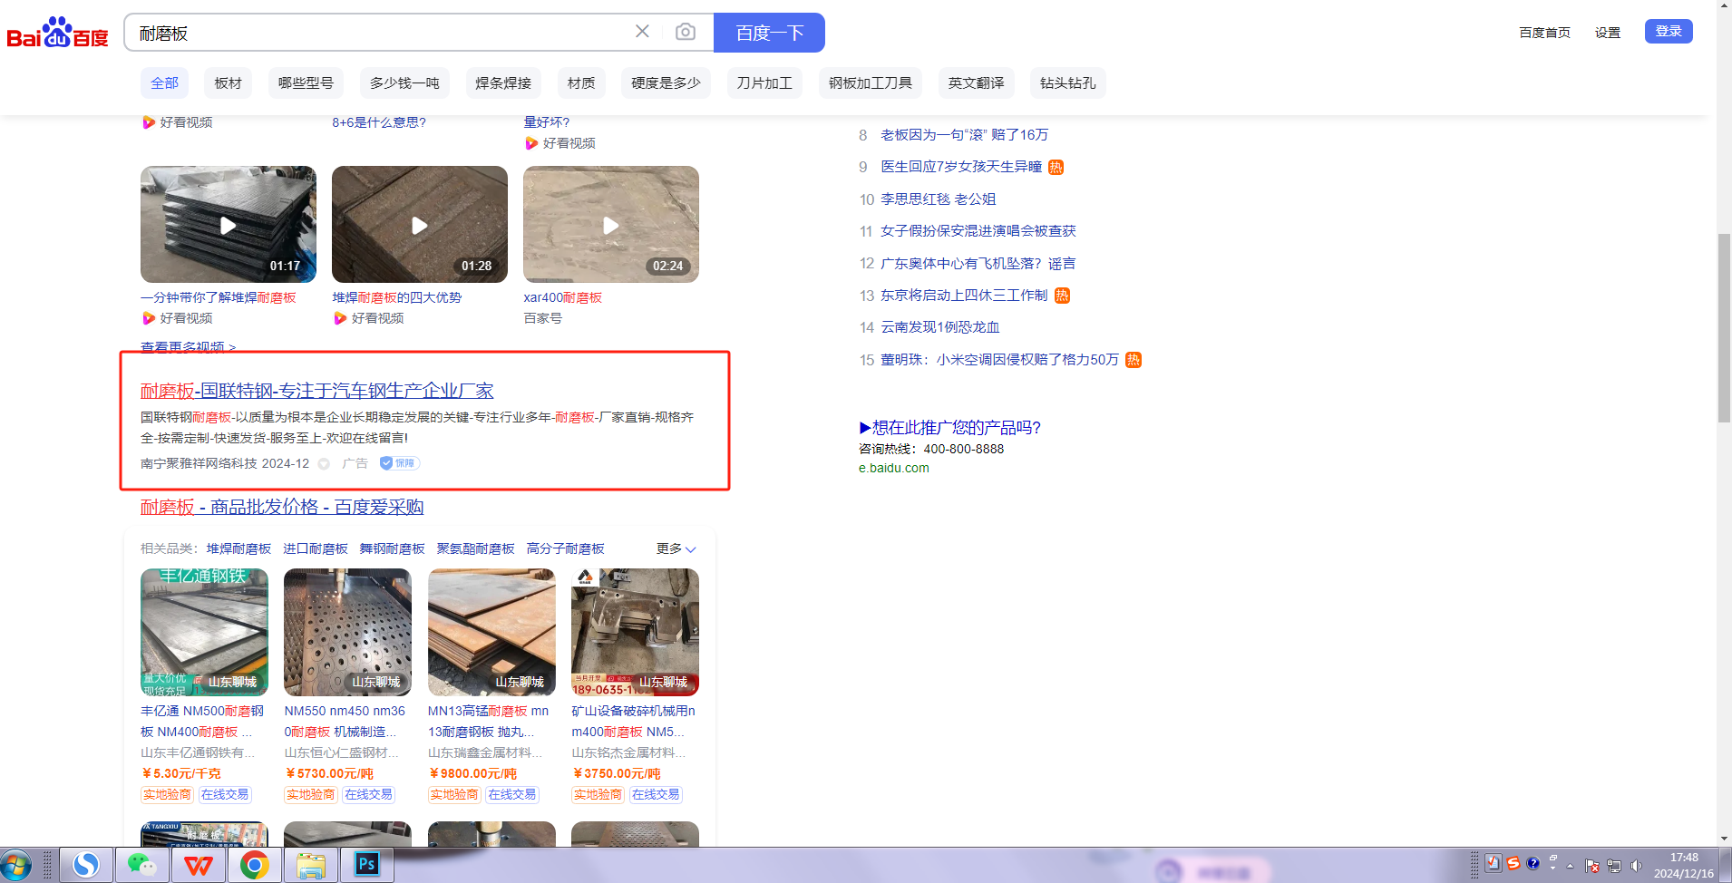Open the Windows Start menu

click(x=16, y=865)
